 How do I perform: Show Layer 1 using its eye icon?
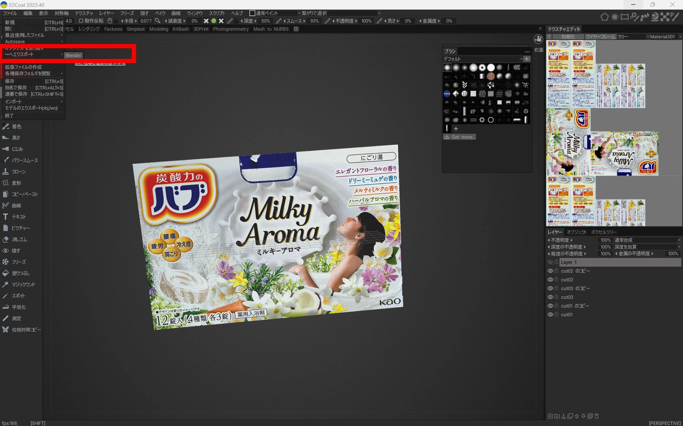coord(550,262)
